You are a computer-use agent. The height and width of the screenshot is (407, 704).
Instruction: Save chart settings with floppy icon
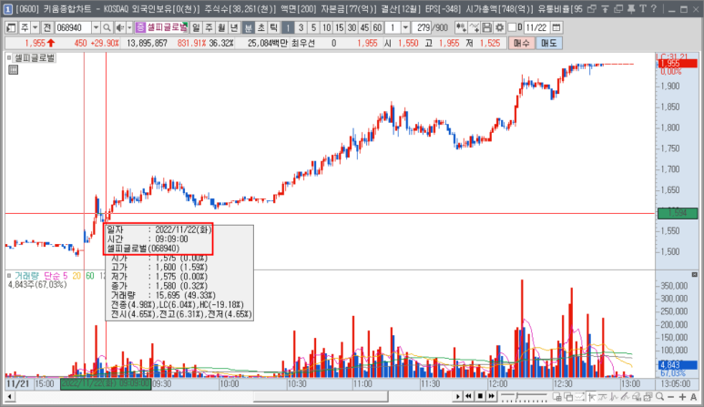(486, 28)
